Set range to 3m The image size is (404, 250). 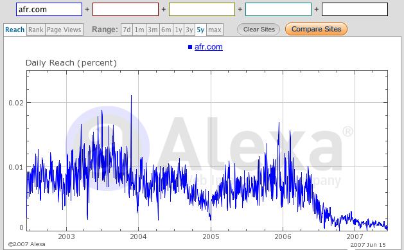153,30
